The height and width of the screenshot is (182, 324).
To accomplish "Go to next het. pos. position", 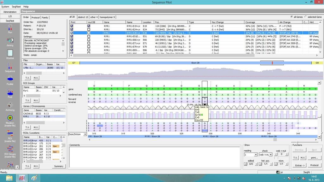I will click(x=271, y=164).
